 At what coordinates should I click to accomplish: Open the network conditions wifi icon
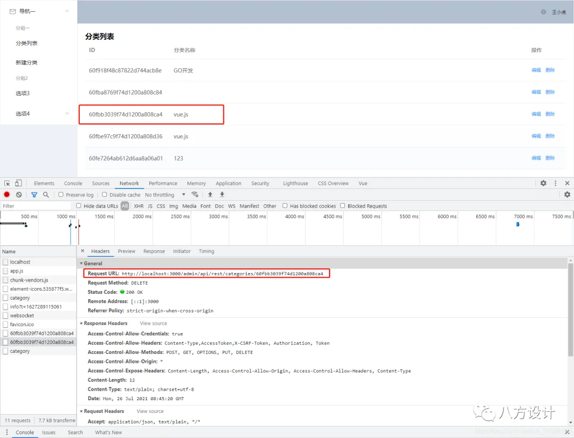pos(195,195)
